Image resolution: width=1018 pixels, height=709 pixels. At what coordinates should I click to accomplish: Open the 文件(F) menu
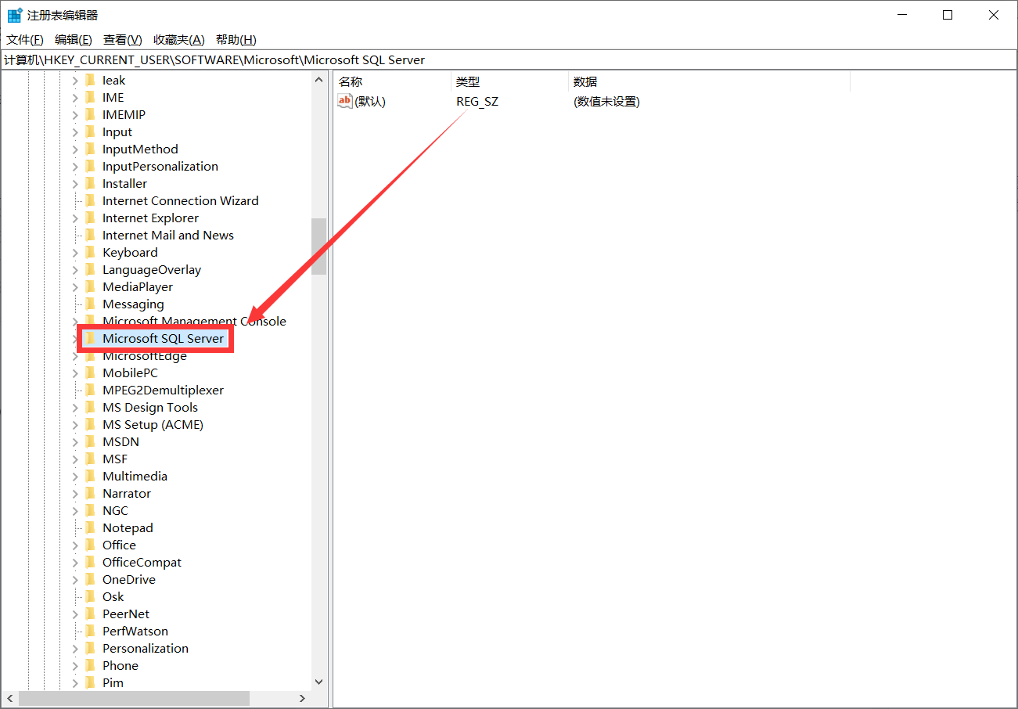click(x=25, y=40)
